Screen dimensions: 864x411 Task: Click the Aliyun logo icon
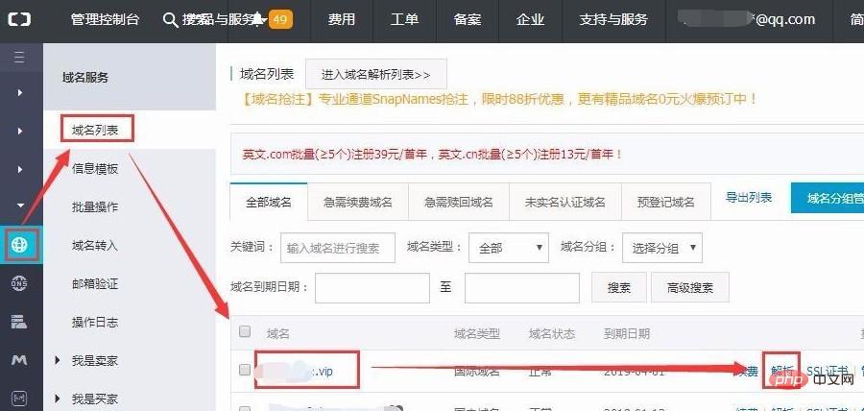pyautogui.click(x=19, y=20)
